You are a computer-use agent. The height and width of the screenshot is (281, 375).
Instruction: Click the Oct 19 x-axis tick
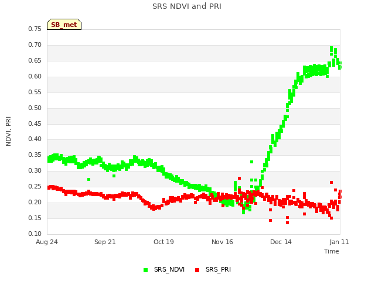pyautogui.click(x=163, y=242)
